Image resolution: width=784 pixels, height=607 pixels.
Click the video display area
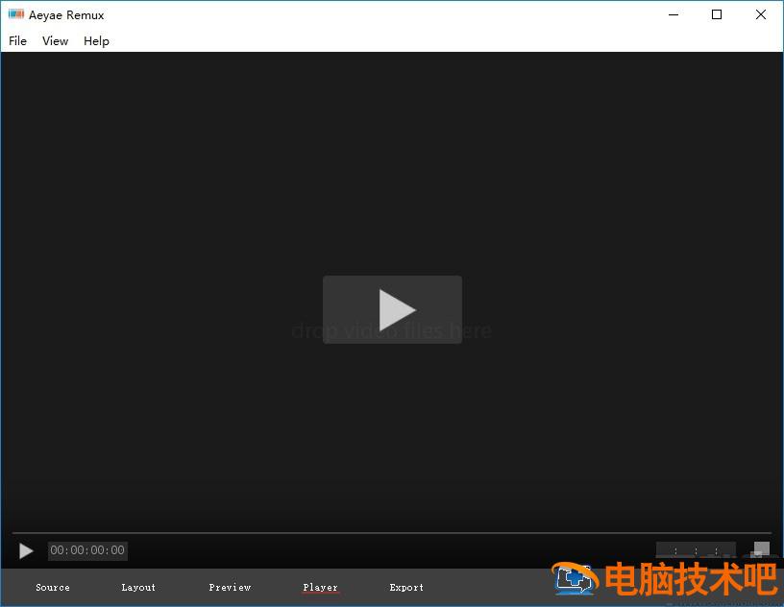click(x=393, y=192)
